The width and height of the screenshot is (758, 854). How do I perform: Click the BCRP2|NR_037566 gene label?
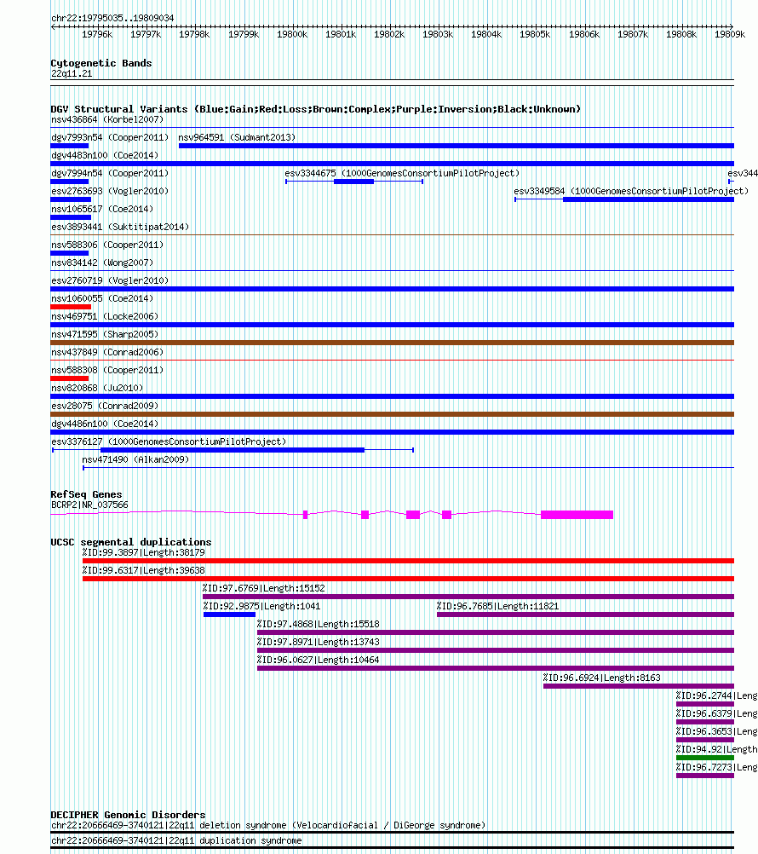[89, 505]
